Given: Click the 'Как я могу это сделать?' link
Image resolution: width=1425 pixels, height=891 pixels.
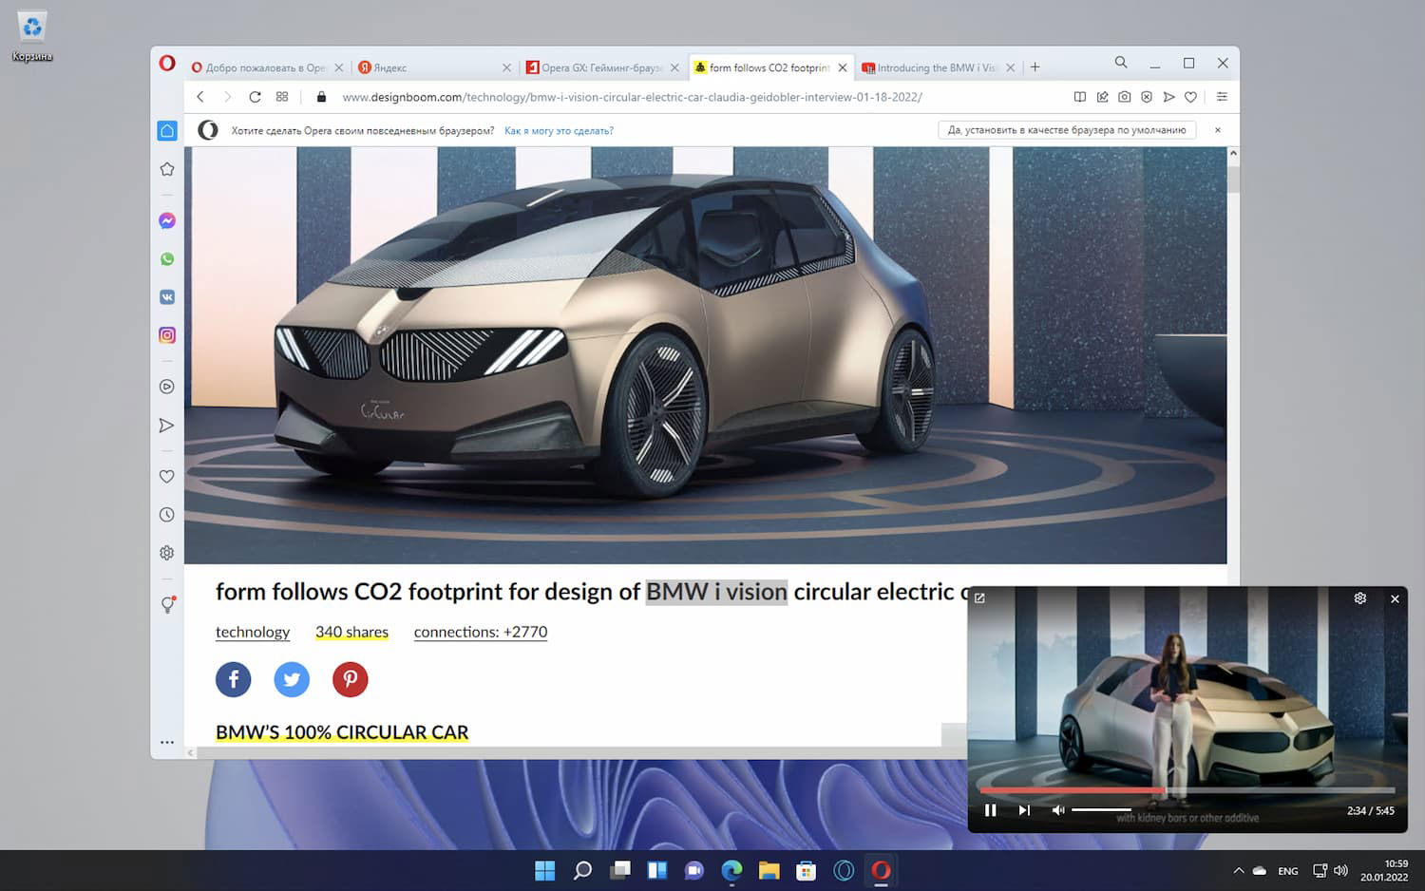Looking at the screenshot, I should tap(559, 131).
